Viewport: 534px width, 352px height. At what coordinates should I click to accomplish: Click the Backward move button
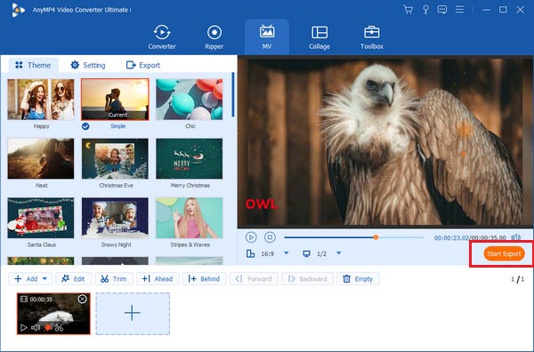[308, 279]
